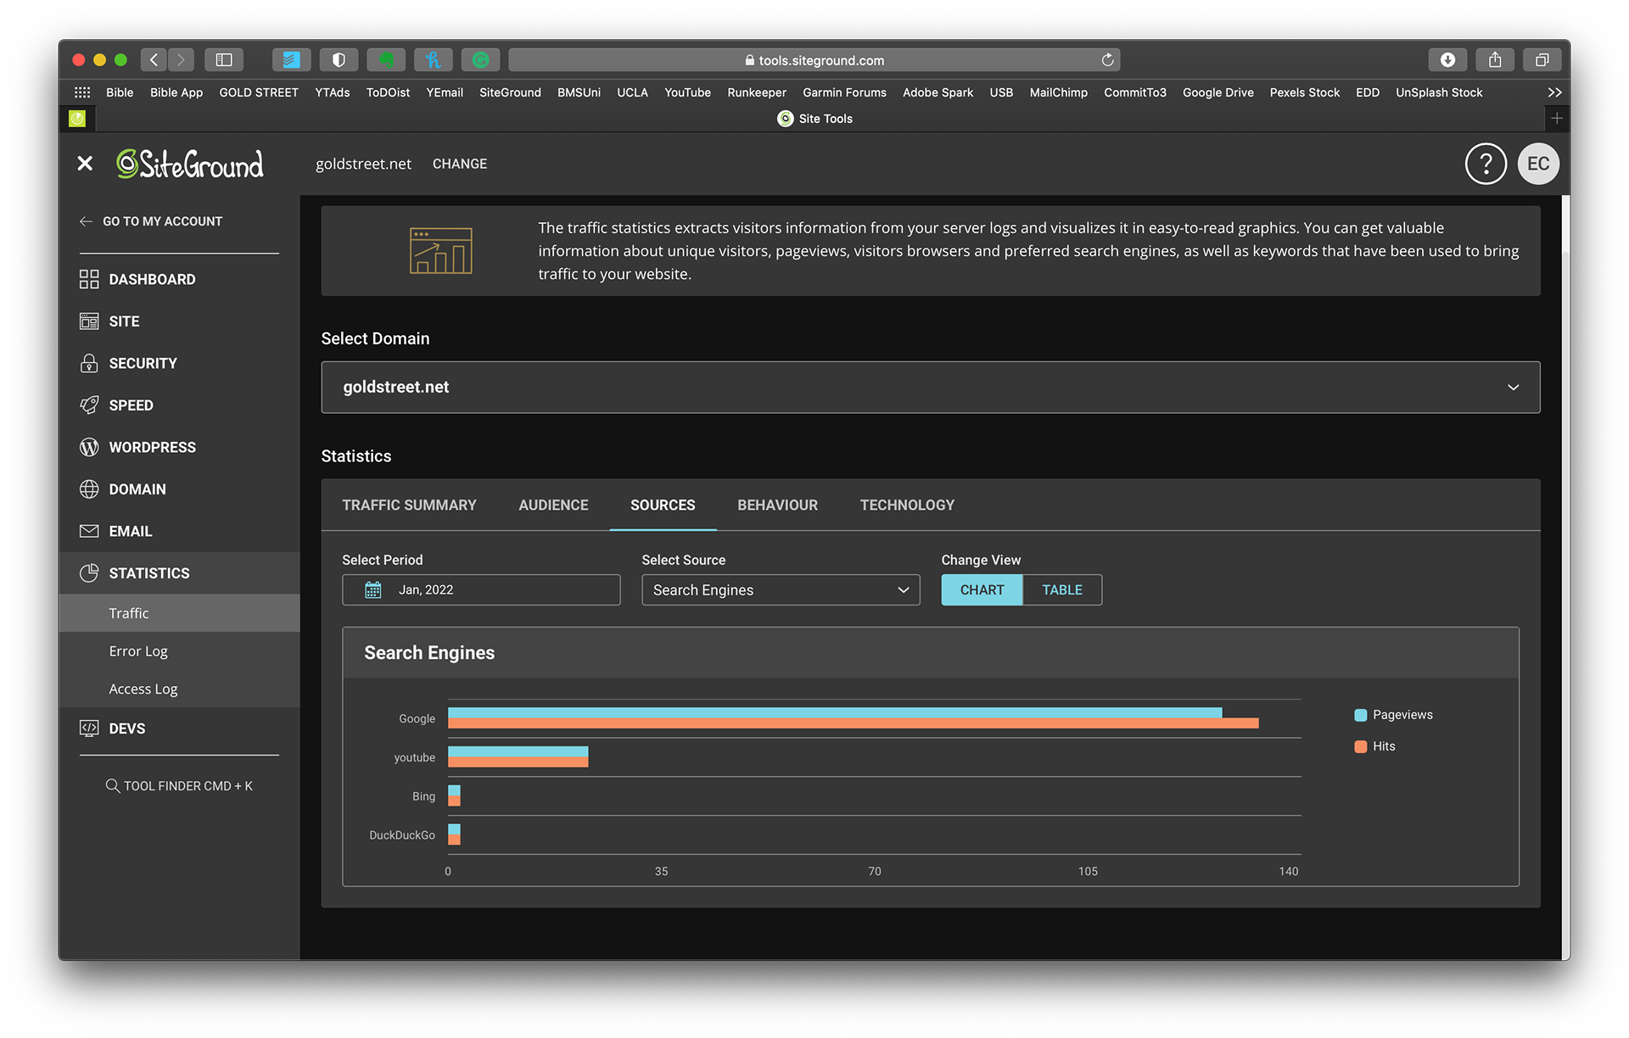The image size is (1629, 1038).
Task: Click the CHANGE site link
Action: pyautogui.click(x=460, y=164)
